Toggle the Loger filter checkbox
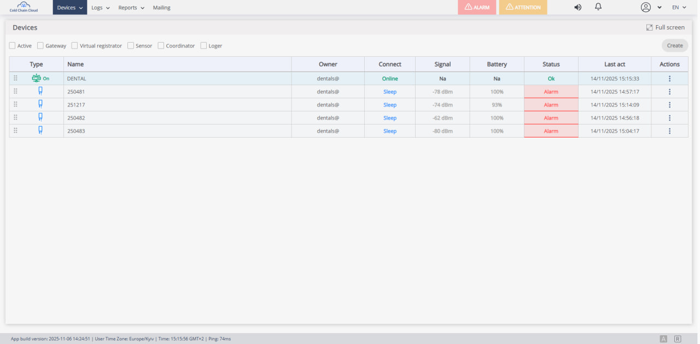 coord(203,46)
